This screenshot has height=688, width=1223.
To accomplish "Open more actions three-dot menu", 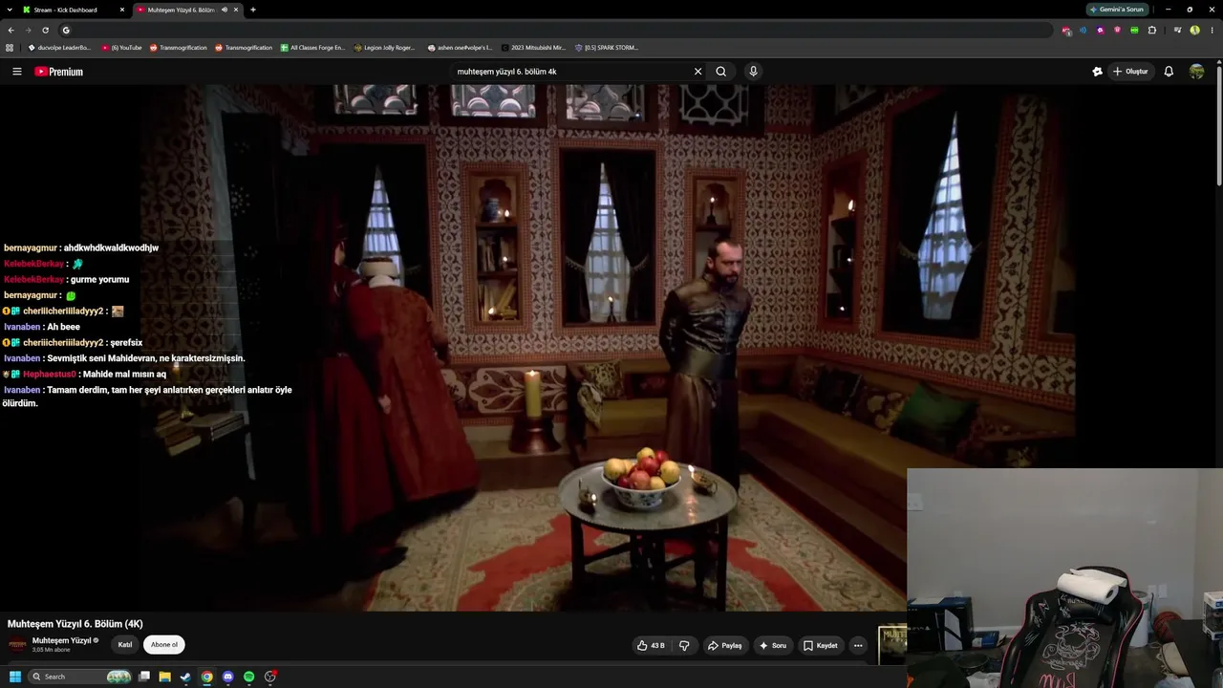I will 858,646.
